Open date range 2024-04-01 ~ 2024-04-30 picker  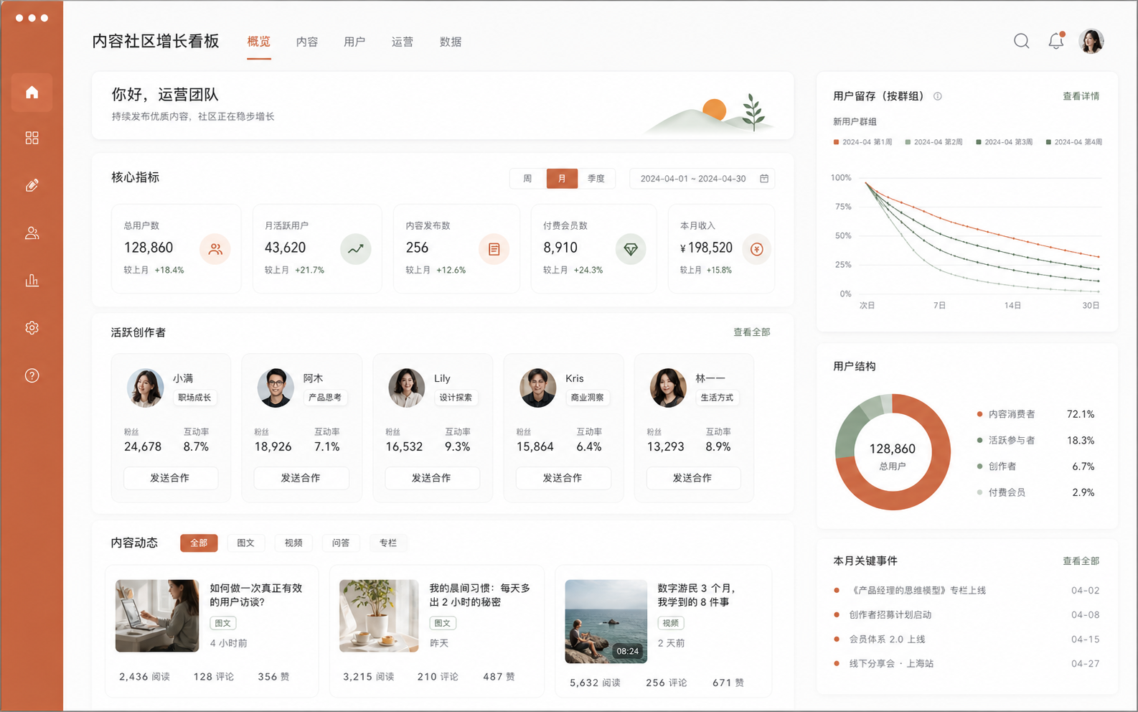[x=702, y=179]
